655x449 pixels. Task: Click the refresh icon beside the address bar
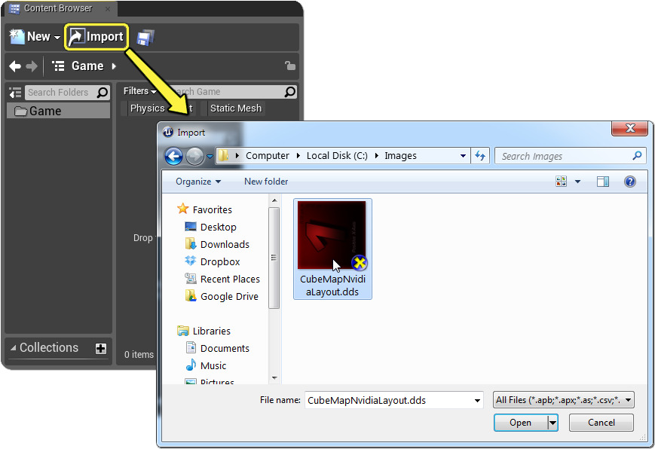[x=481, y=156]
